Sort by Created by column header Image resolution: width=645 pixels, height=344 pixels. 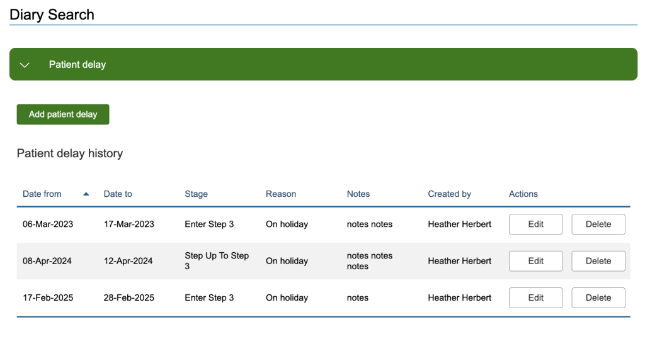[x=449, y=194]
